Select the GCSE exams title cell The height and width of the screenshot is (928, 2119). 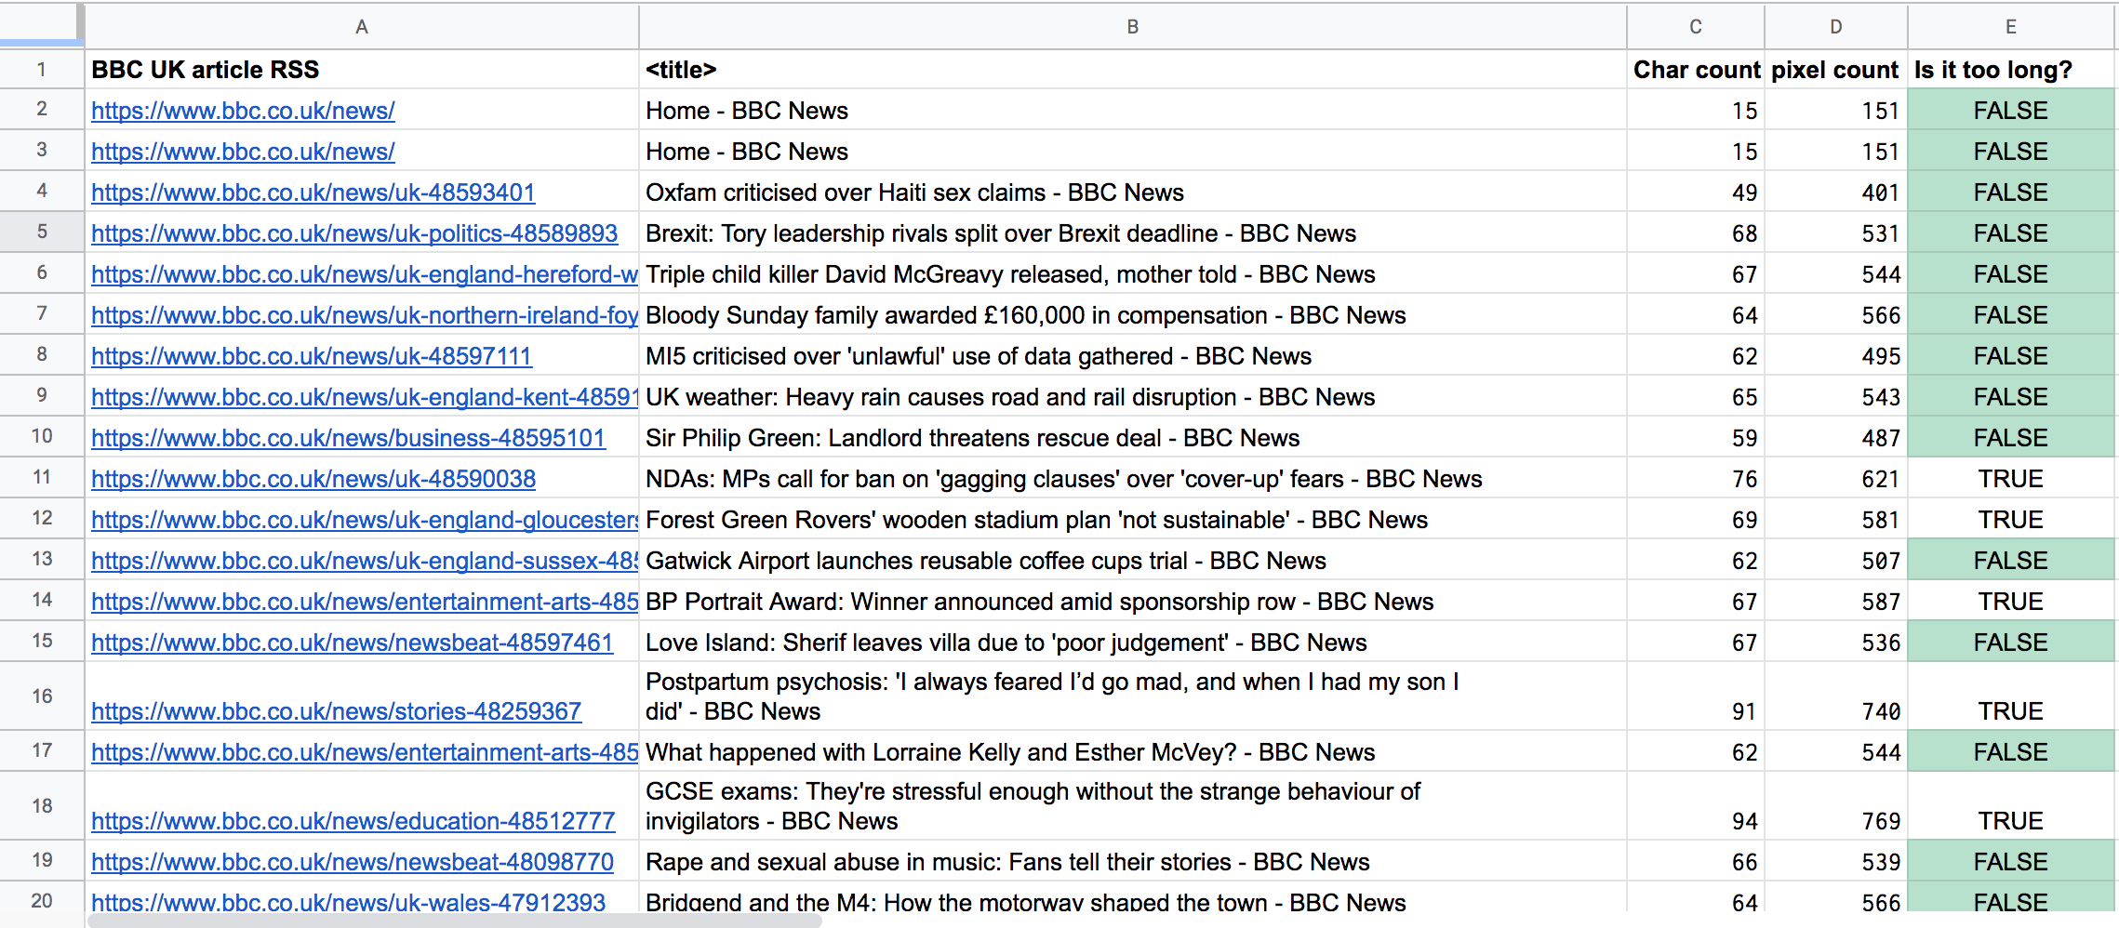(x=1132, y=805)
